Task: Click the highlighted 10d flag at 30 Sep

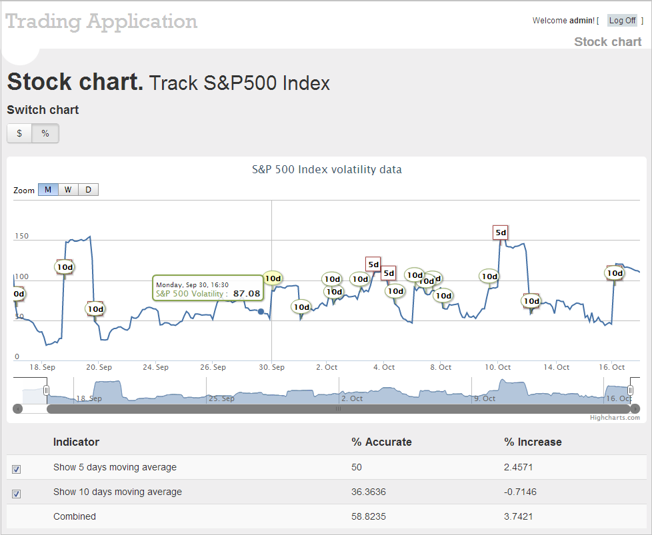Action: click(273, 278)
